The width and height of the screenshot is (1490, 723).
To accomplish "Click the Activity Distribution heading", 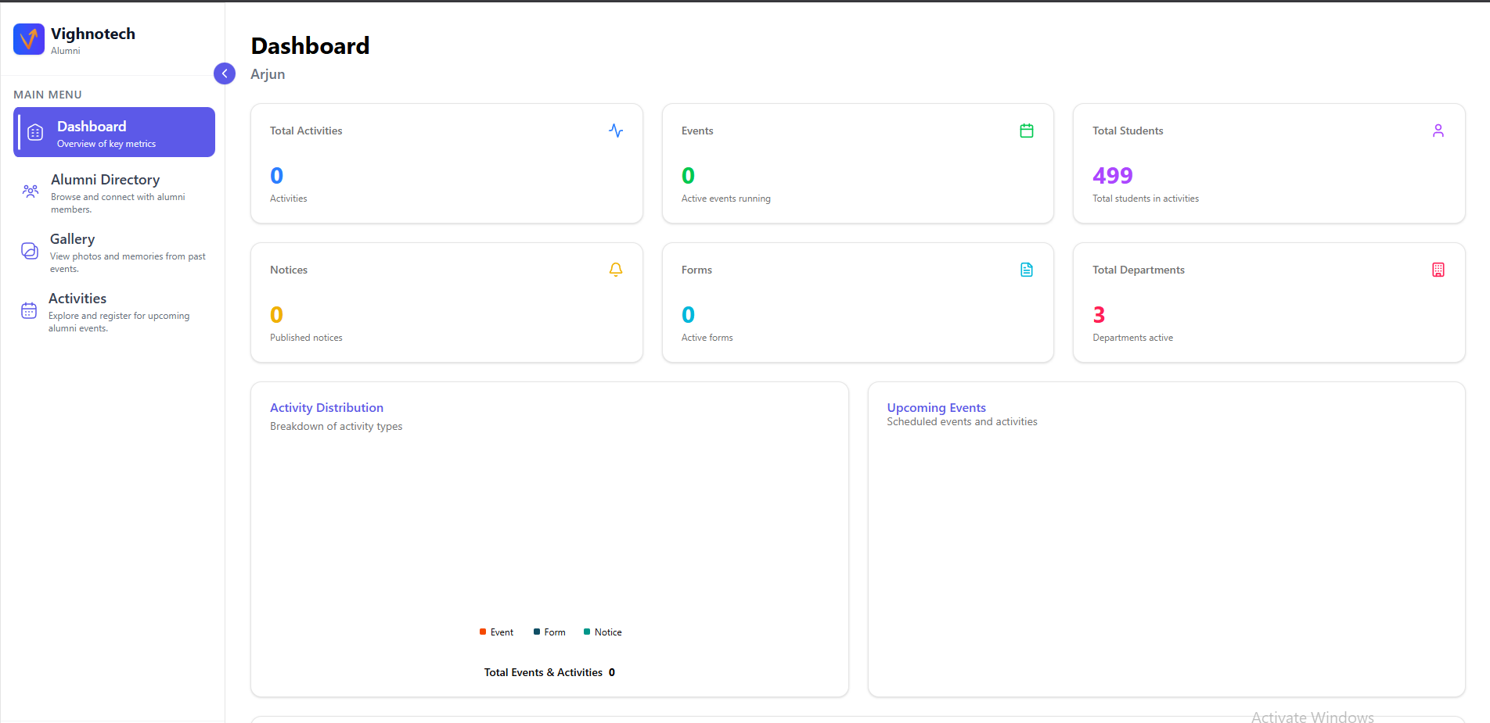I will click(x=326, y=408).
